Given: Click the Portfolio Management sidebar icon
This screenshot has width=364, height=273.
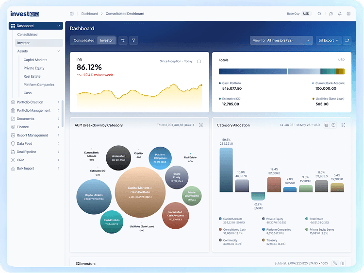Looking at the screenshot, I should 13,111.
